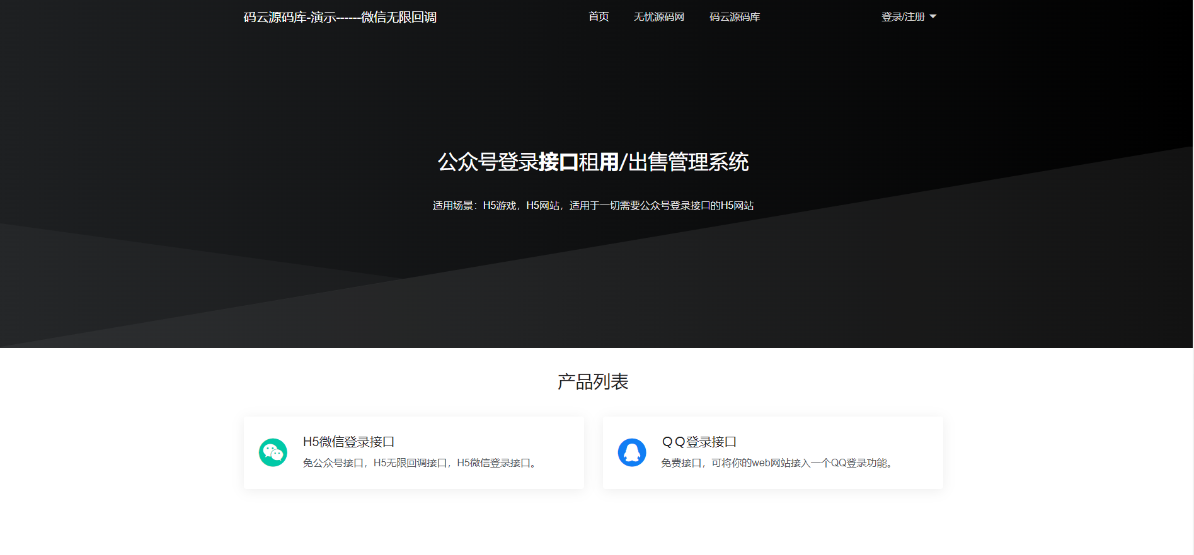The image size is (1194, 555).
Task: Click the 产品列表 section heading
Action: [x=593, y=382]
